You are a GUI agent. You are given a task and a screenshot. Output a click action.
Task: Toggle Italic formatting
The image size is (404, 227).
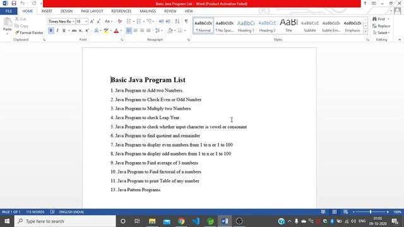point(57,31)
